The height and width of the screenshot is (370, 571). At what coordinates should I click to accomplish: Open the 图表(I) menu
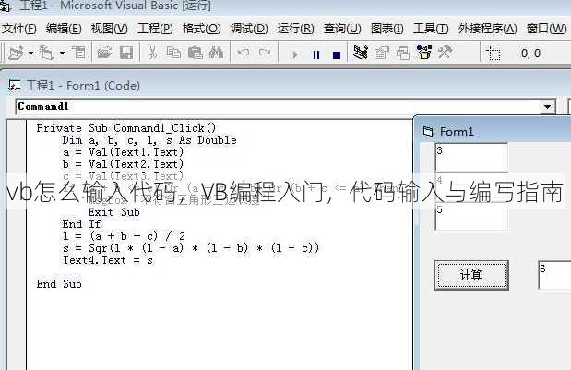click(387, 29)
